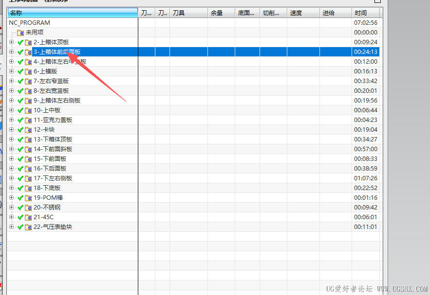Click the time value 00:33:42

(366, 81)
